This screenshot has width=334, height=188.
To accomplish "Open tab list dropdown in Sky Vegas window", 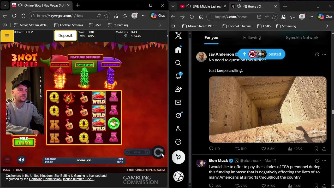I will click(x=5, y=5).
